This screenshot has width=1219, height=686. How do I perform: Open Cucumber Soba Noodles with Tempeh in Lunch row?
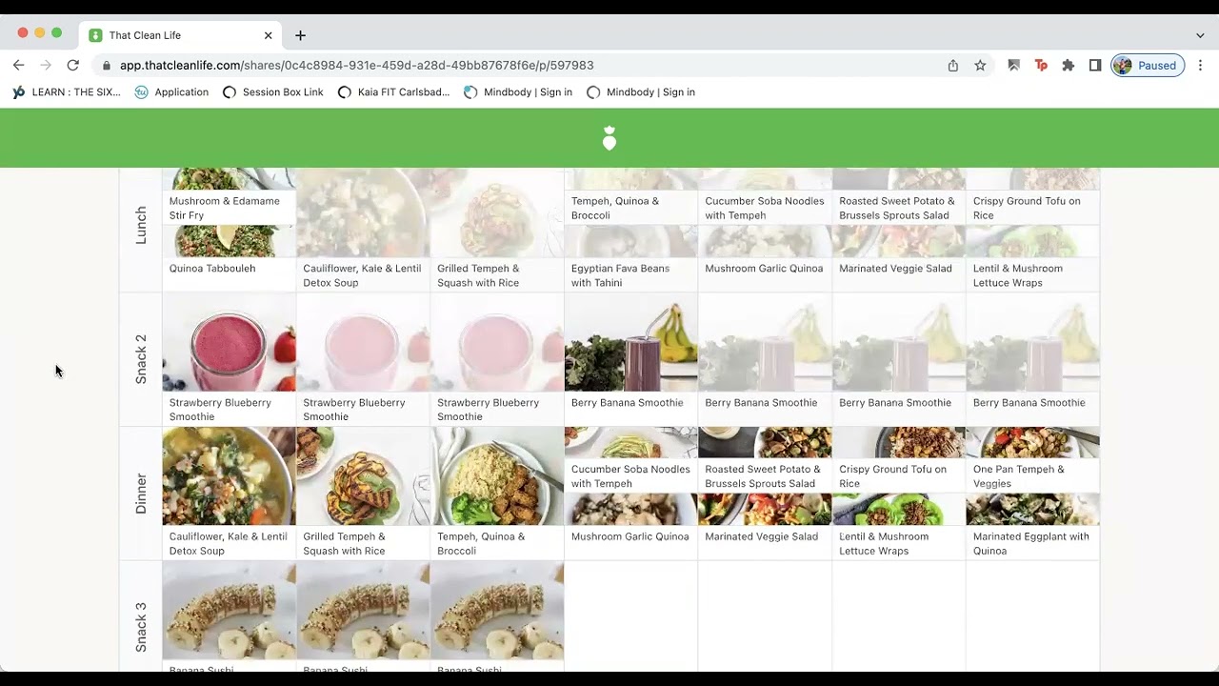tap(765, 197)
